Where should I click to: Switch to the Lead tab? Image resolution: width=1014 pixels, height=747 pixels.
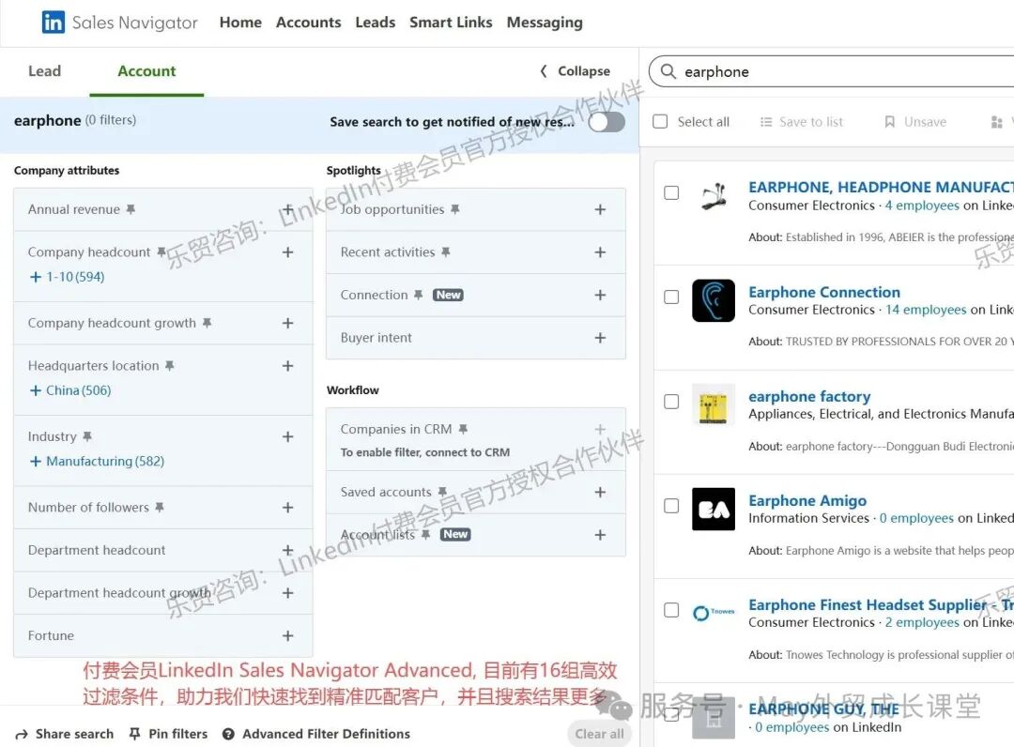point(44,71)
